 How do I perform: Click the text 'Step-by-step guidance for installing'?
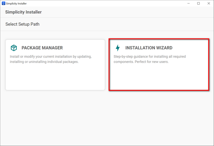(x=141, y=56)
